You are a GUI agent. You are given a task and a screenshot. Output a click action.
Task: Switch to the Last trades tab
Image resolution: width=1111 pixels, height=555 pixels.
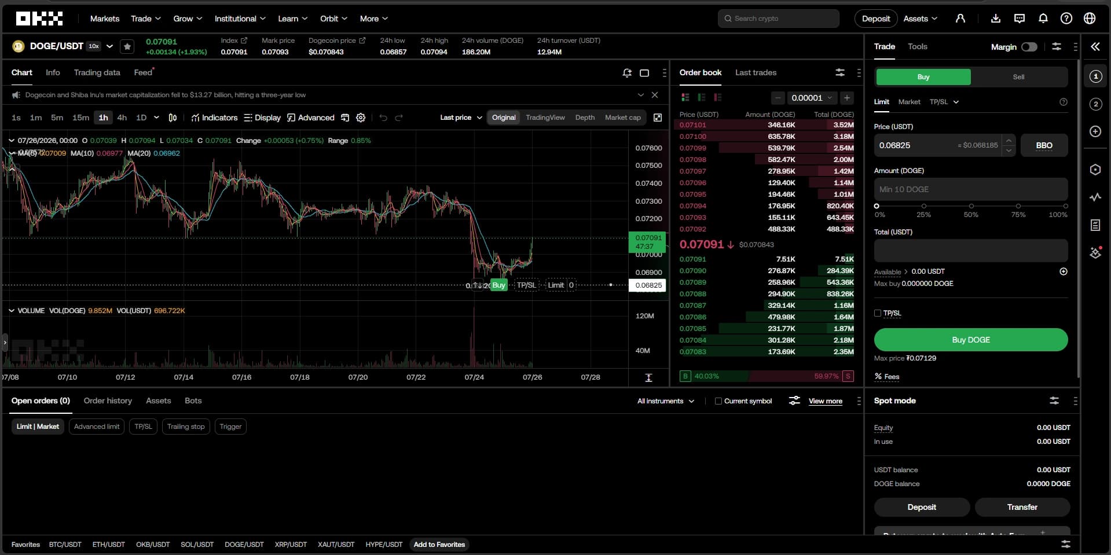[756, 72]
